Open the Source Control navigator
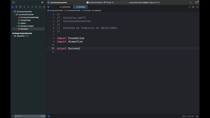The width and height of the screenshot is (210, 118). coord(16,7)
